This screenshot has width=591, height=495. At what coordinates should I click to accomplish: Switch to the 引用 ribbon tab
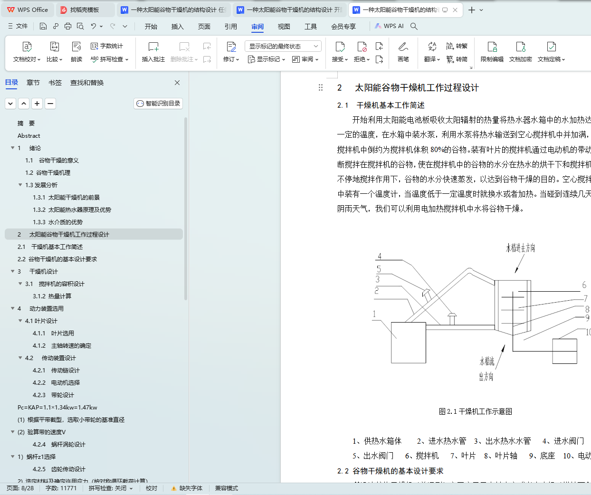point(231,27)
